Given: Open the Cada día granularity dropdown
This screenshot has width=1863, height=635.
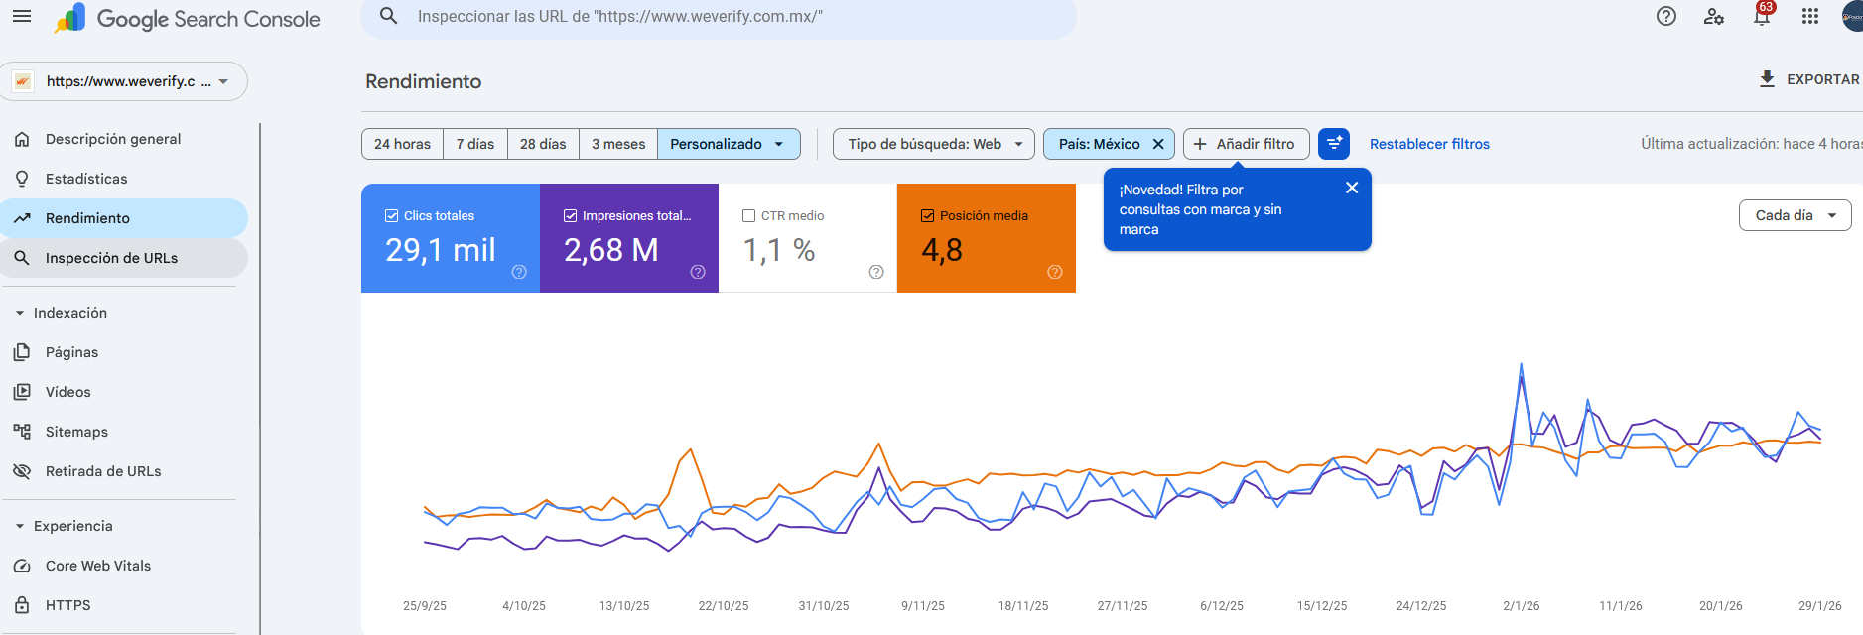Looking at the screenshot, I should pos(1795,215).
